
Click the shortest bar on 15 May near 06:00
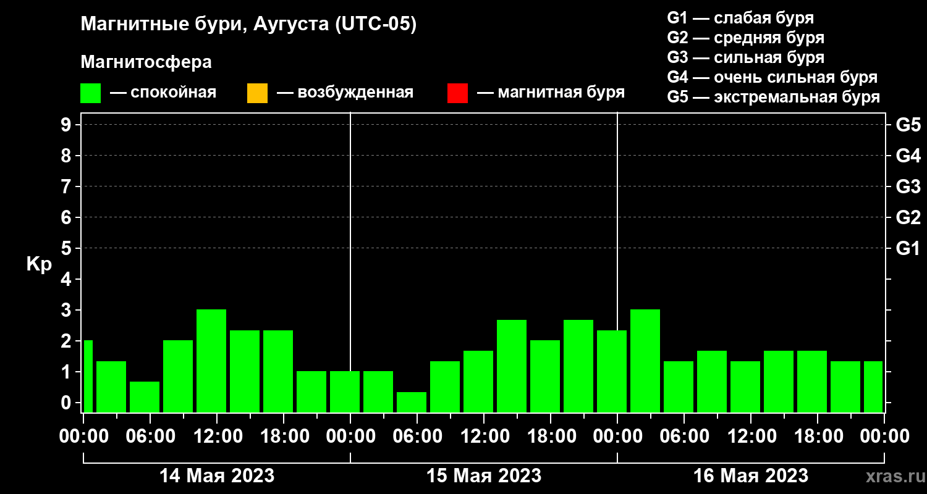pyautogui.click(x=412, y=402)
